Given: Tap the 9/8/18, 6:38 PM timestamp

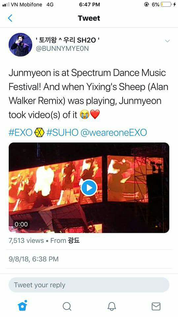Looking at the screenshot, I should pos(34,259).
